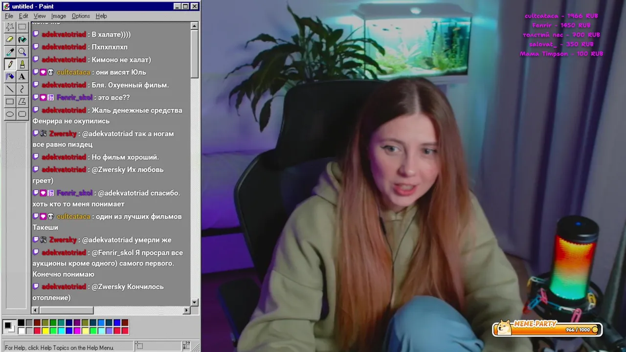
Task: Click username cultcataca in 'они висят Юль'
Action: (x=73, y=72)
